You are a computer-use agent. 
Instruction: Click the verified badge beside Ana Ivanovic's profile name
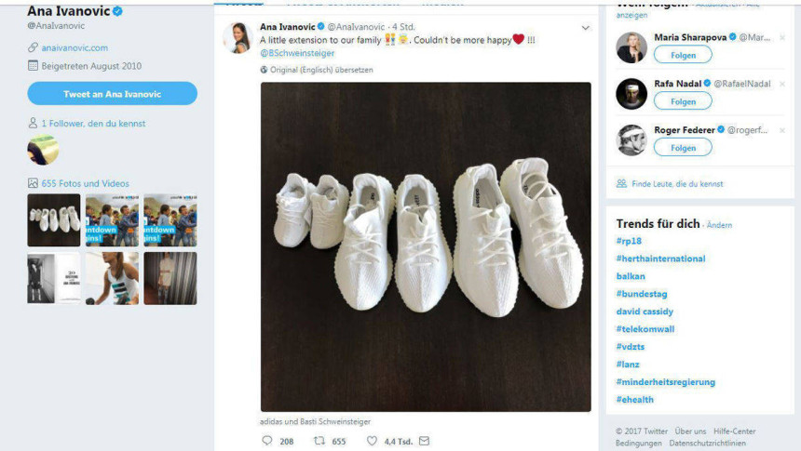[x=117, y=12]
